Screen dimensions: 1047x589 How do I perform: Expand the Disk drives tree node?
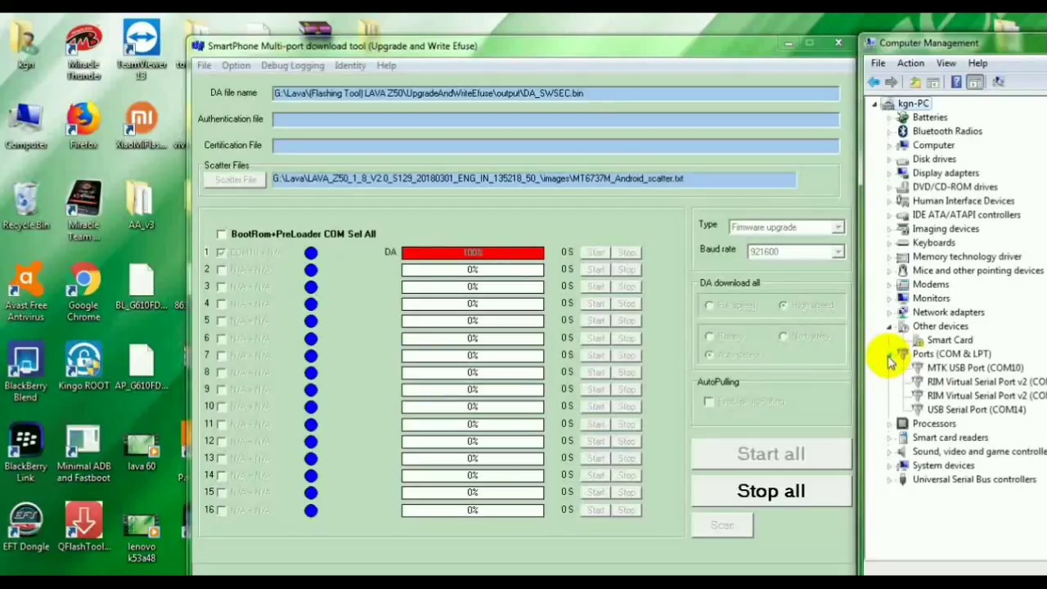(889, 160)
